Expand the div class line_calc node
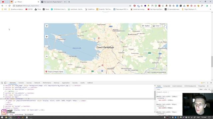The image size is (213, 119). click(x=4, y=95)
